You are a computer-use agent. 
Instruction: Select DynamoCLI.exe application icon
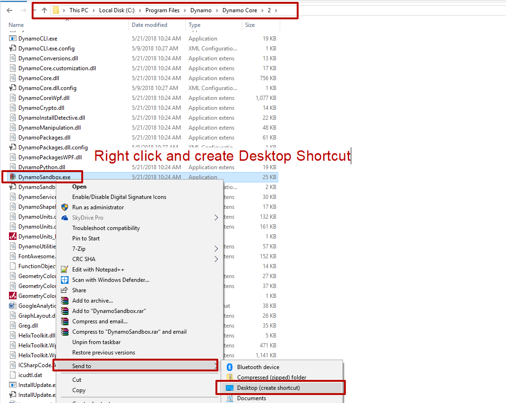(x=13, y=38)
